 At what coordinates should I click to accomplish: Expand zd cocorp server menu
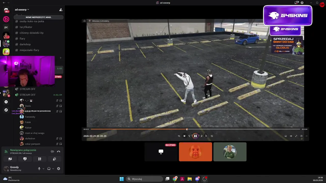click(22, 10)
